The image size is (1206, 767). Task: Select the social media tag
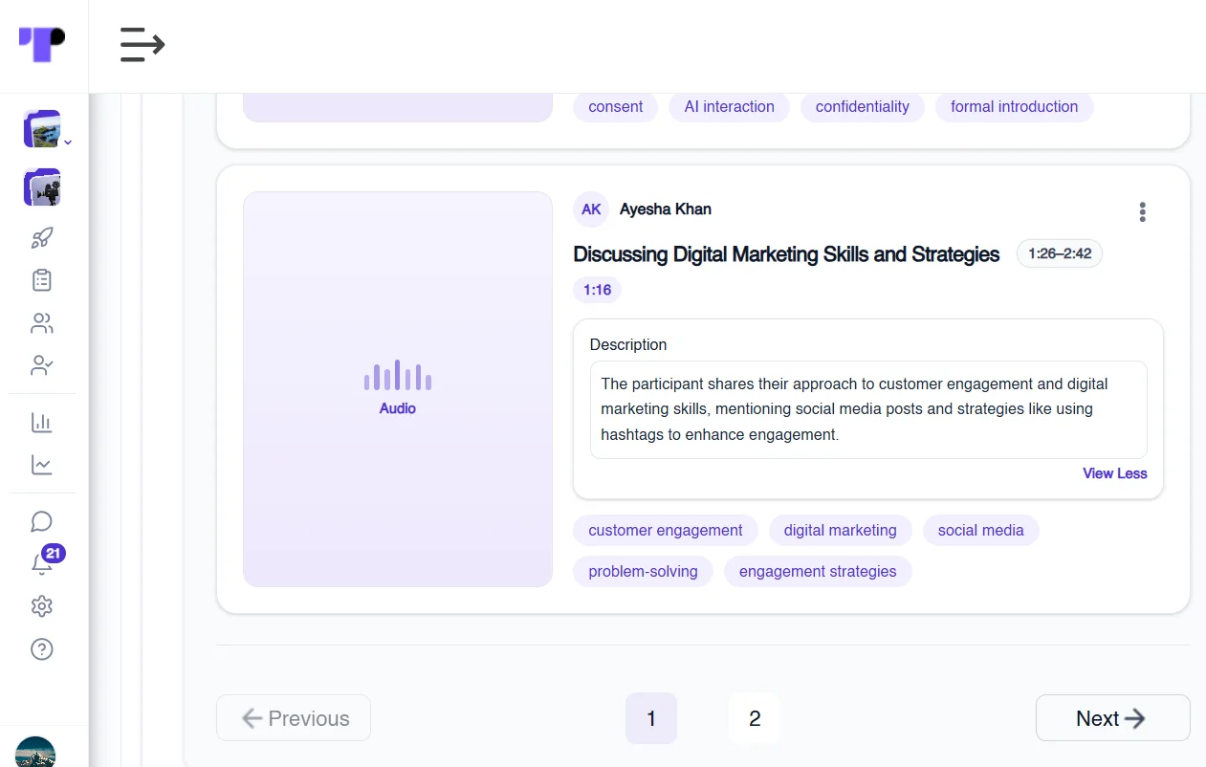coord(980,530)
